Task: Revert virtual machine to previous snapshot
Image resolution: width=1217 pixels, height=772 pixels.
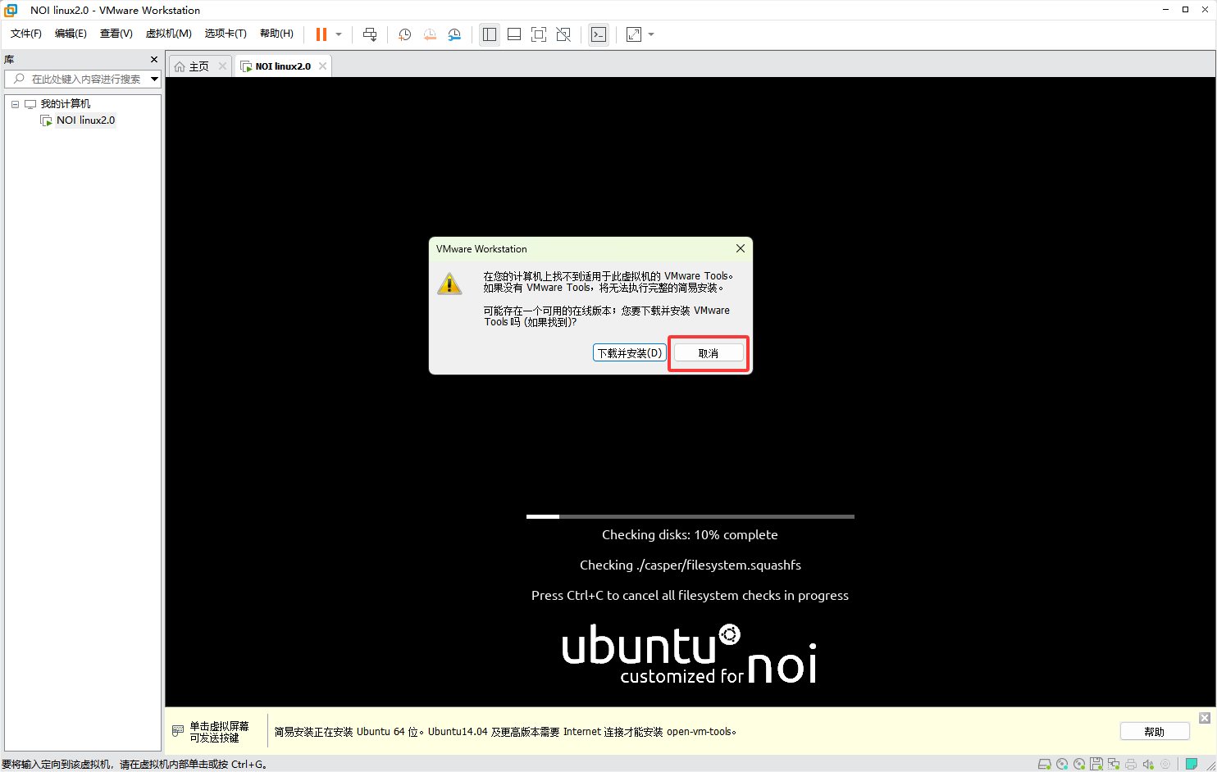Action: (x=430, y=34)
